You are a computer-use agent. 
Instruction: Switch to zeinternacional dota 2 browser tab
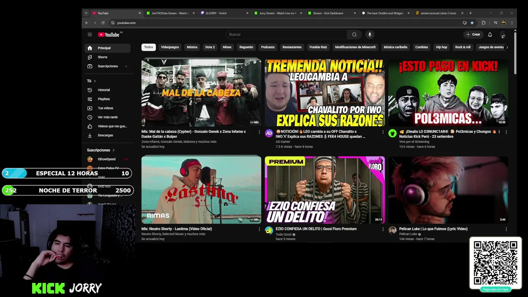[439, 13]
